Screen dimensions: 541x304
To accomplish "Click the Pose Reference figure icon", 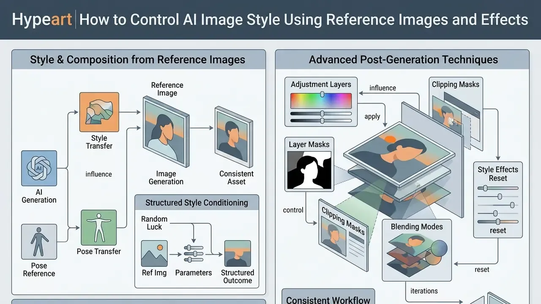I will 39,242.
